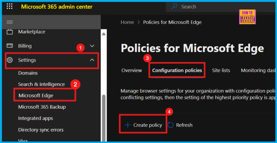Select Marketplace in the sidebar
The width and height of the screenshot is (277, 143).
coord(32,32)
